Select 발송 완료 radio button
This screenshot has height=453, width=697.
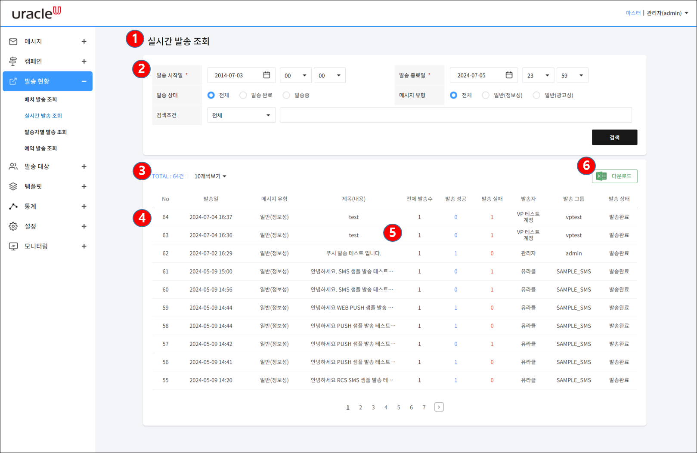point(243,95)
